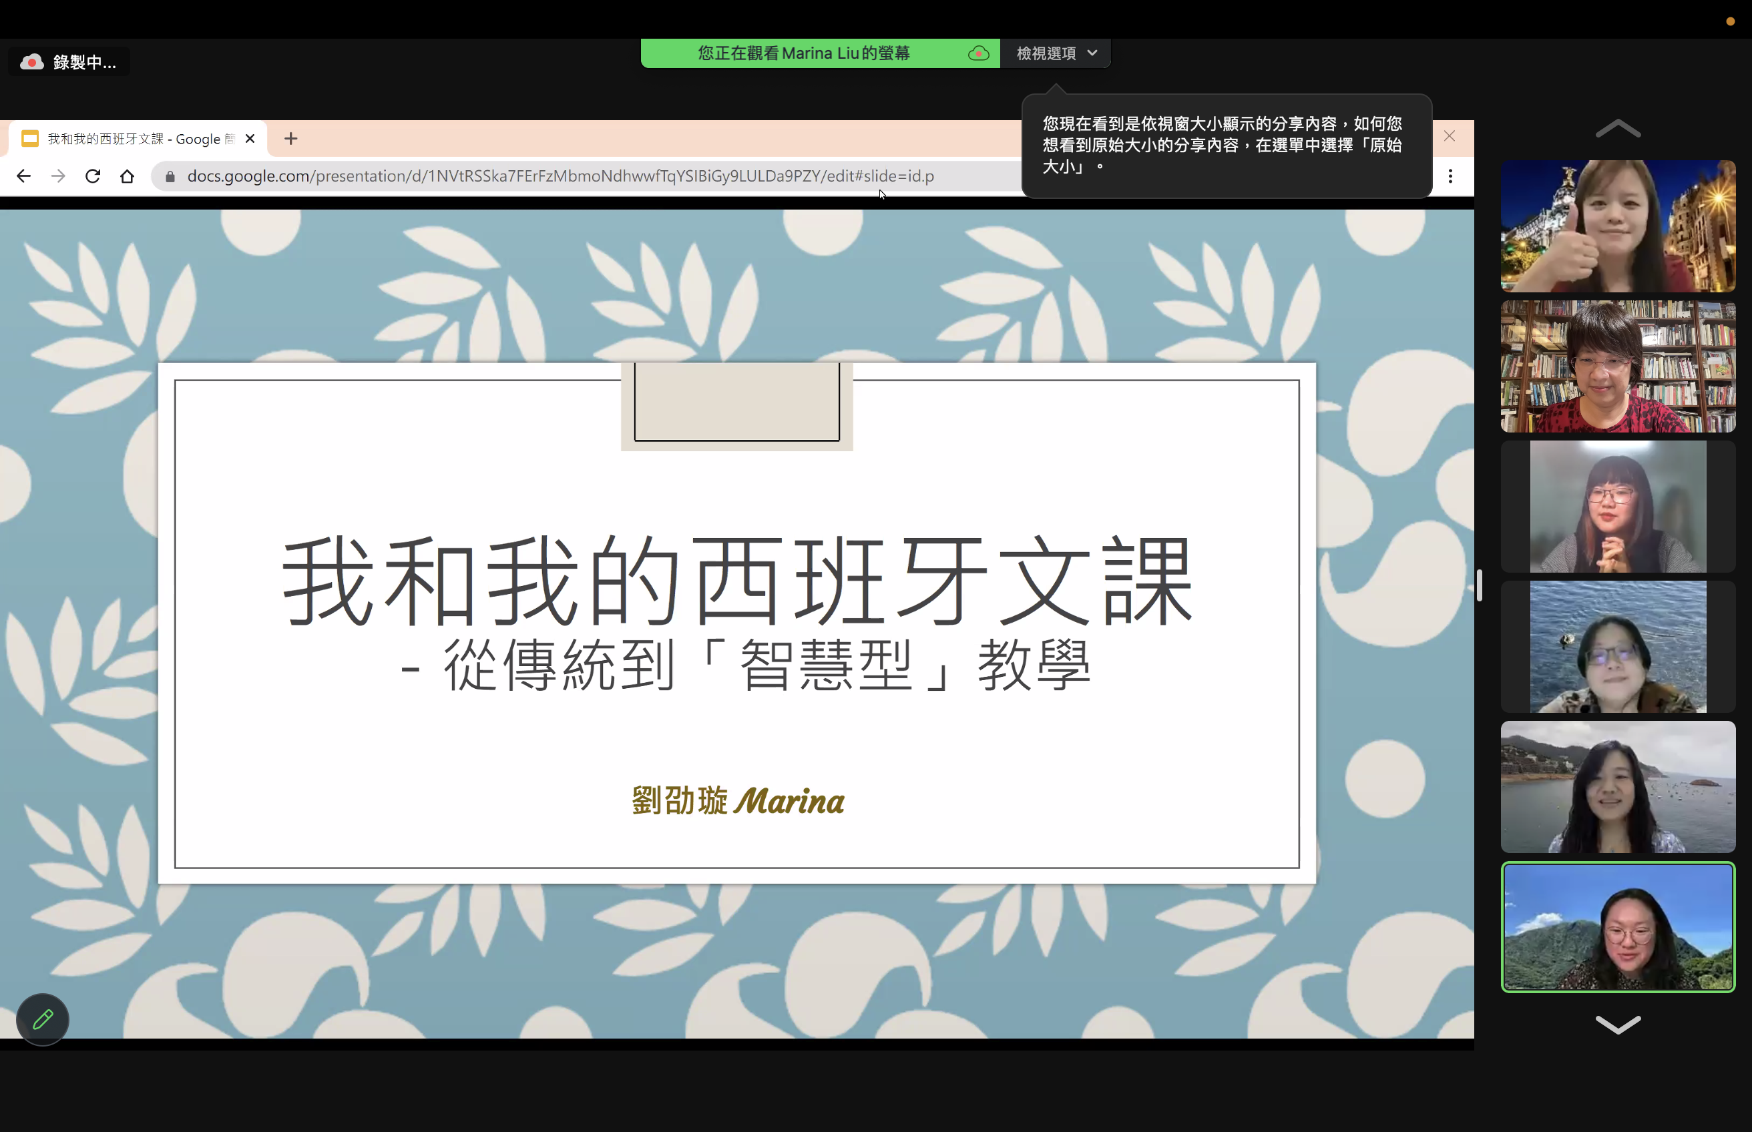
Task: Click the green pencil annotate button
Action: [43, 1020]
